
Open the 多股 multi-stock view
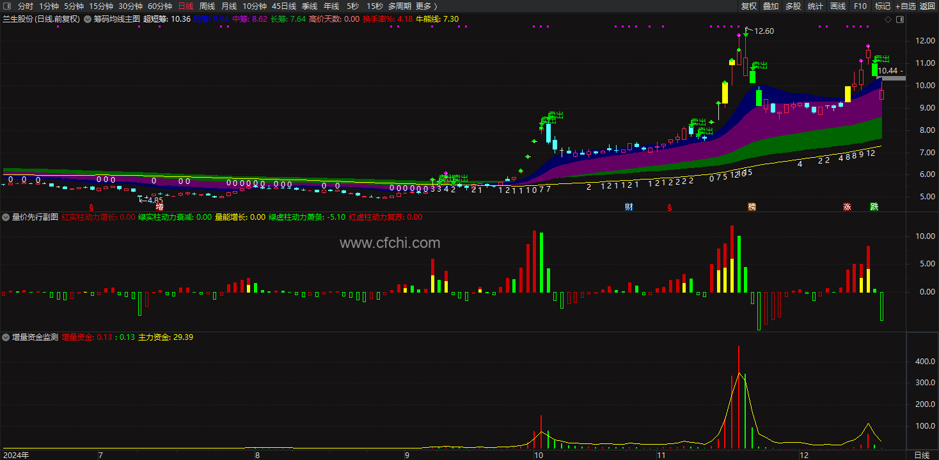tap(793, 6)
